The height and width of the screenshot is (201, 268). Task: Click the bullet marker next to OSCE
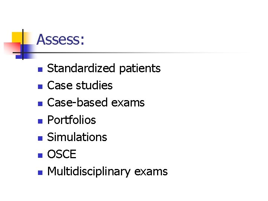40,155
